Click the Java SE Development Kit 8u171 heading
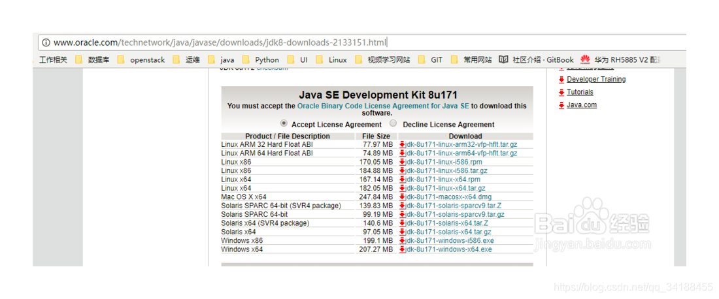The height and width of the screenshot is (299, 719). (x=378, y=95)
